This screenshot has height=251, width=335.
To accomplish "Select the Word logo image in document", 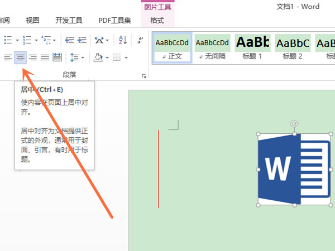I will click(294, 169).
